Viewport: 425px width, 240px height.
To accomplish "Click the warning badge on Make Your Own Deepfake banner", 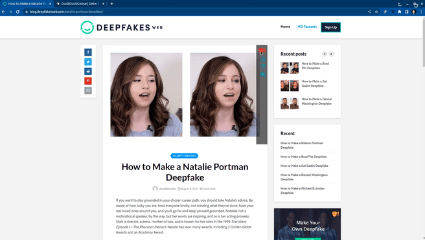I will (336, 214).
